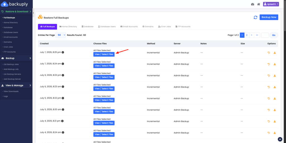Expand the Backup sidebar section

[x=16, y=58]
